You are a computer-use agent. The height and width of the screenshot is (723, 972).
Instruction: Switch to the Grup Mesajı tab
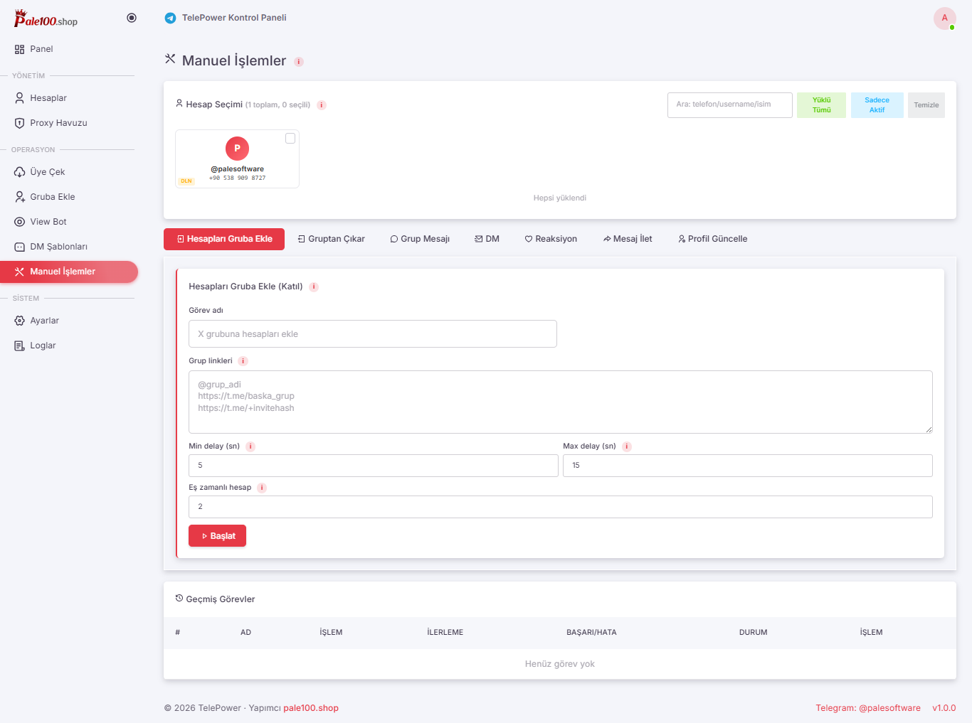point(420,239)
